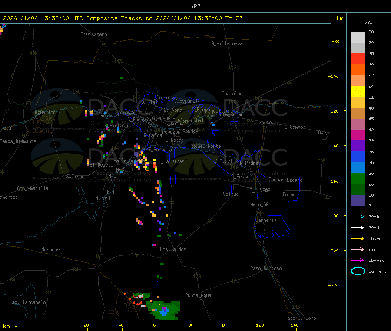
Task: Click the El_Desvio map label
Action: 101,165
